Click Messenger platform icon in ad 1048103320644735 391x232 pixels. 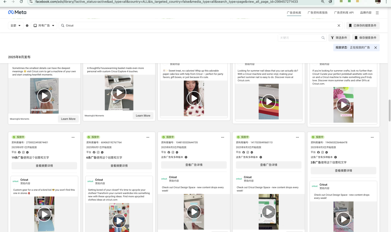[x=177, y=152]
